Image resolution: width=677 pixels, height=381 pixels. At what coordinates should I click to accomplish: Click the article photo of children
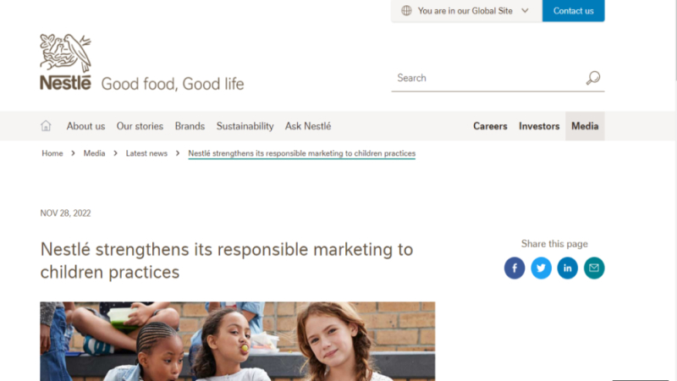(x=238, y=341)
